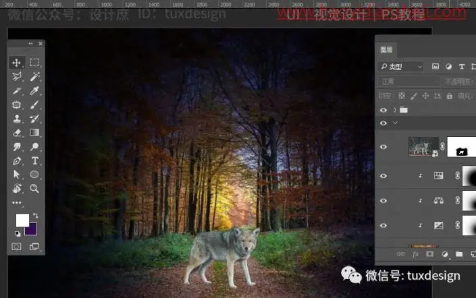Hide the expanded group's visibility eye
The image size is (476, 298).
tap(384, 123)
